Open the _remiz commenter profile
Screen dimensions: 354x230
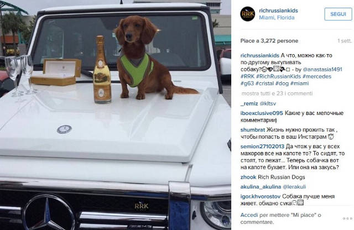pyautogui.click(x=249, y=103)
